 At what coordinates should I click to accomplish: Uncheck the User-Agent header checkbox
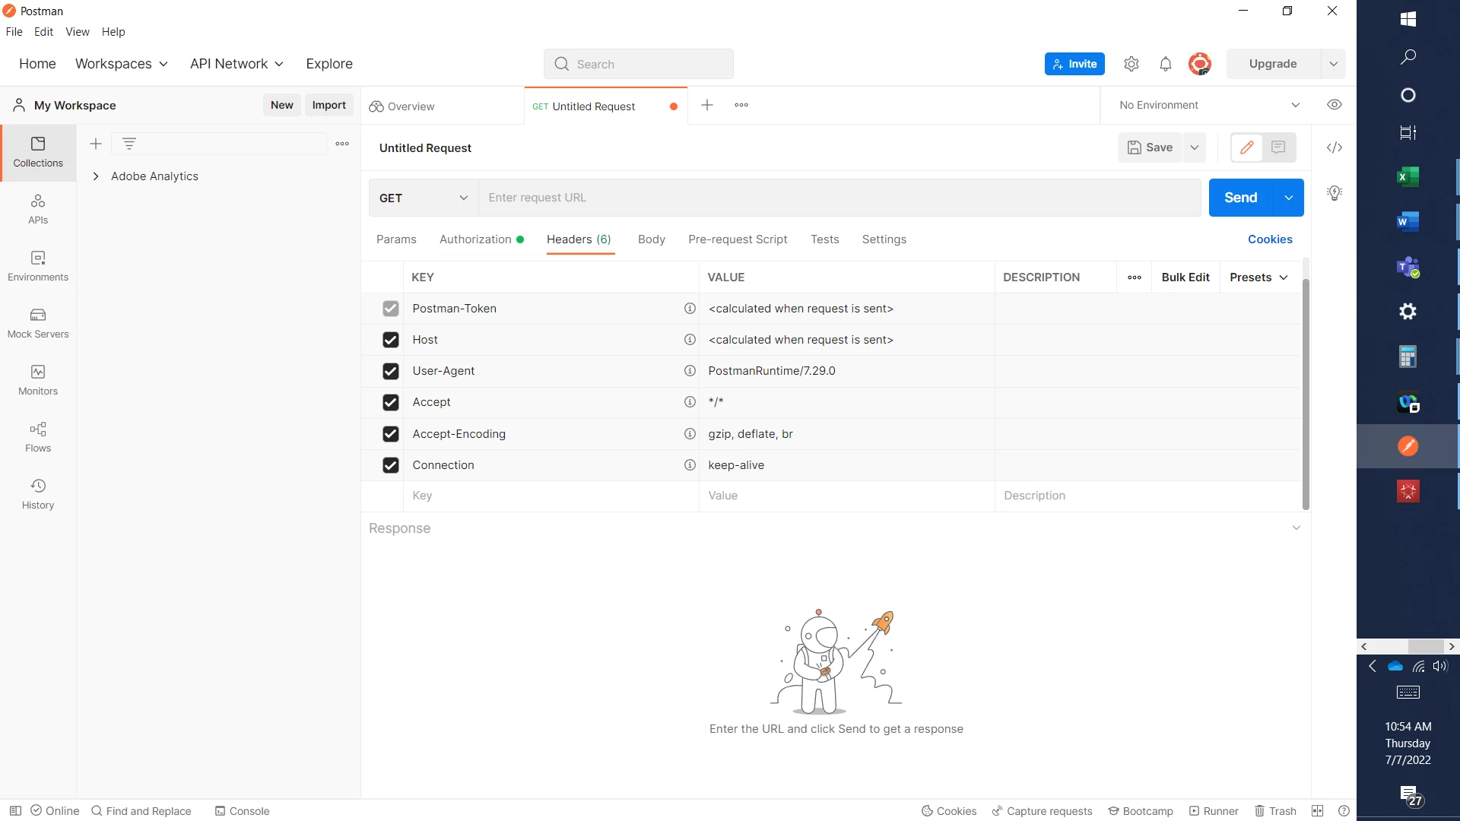pos(391,371)
